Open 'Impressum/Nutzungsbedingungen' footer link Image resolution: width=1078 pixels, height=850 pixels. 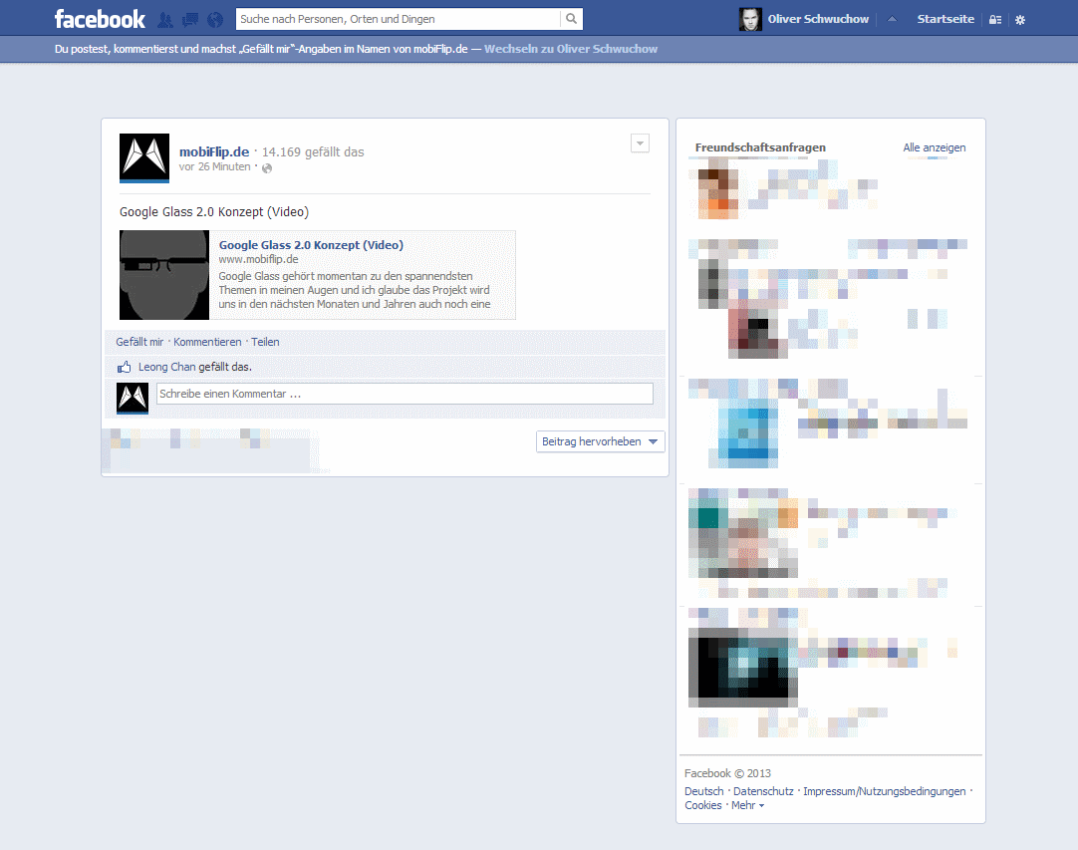coord(885,791)
